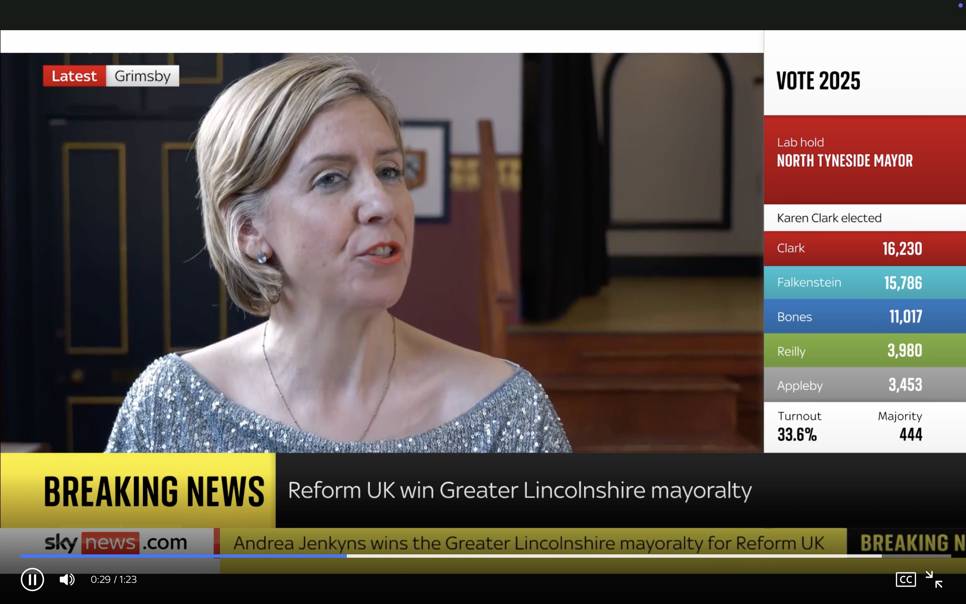Toggle closed captions with the CC button
Image resolution: width=966 pixels, height=604 pixels.
906,579
